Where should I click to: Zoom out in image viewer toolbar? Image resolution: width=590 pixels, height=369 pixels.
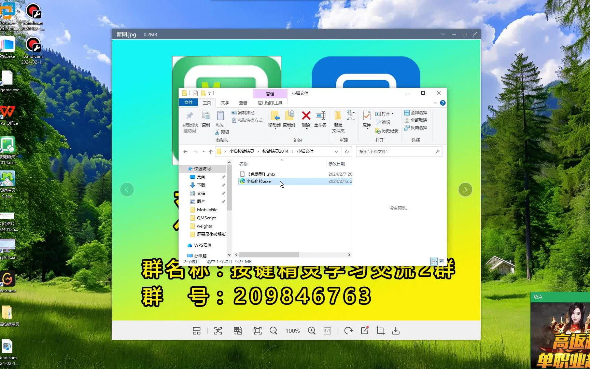273,331
